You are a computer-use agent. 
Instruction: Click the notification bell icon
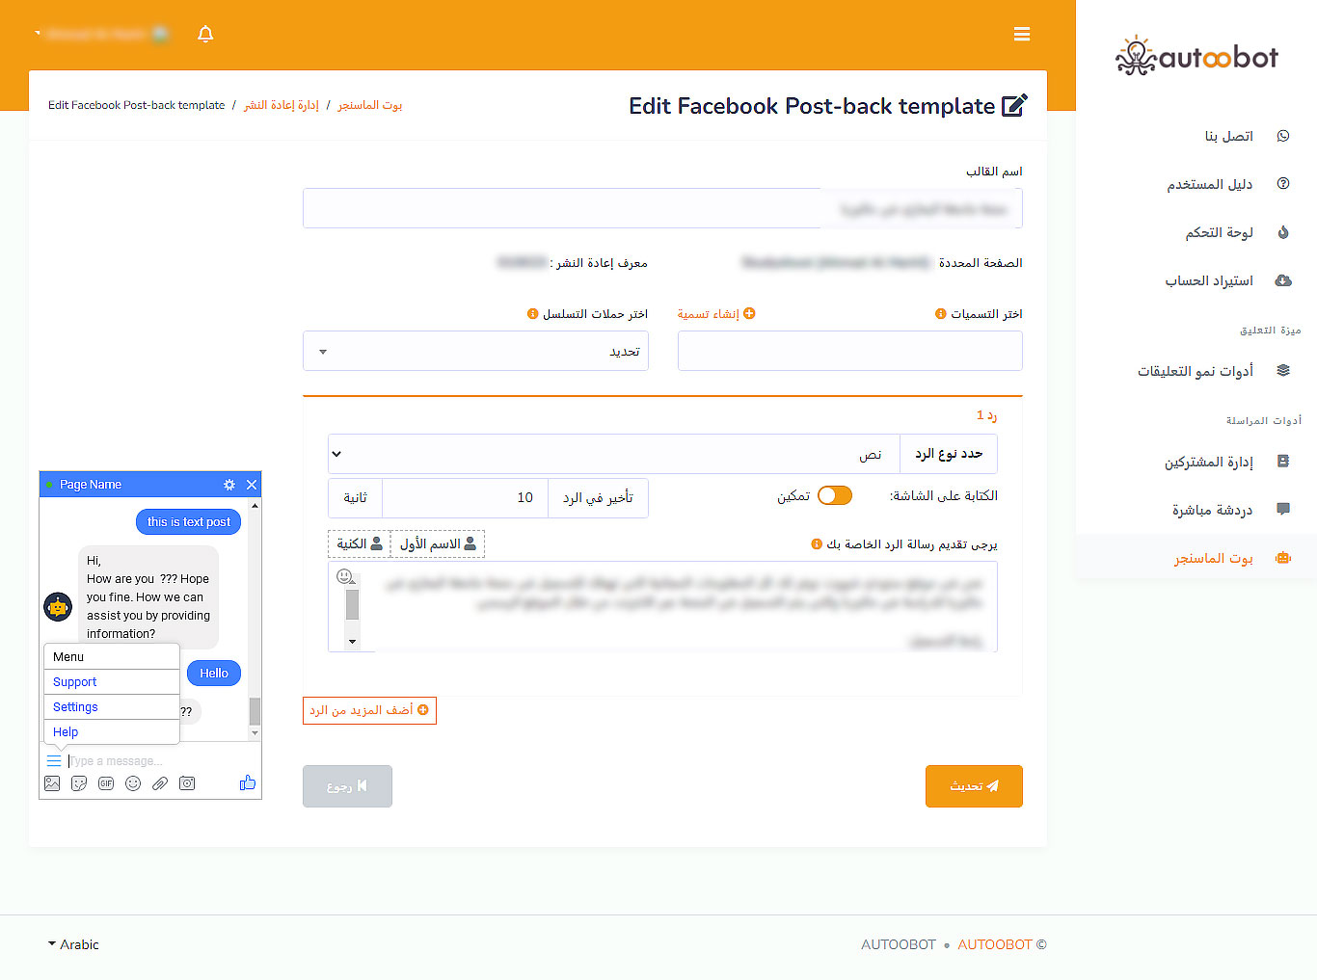[205, 35]
